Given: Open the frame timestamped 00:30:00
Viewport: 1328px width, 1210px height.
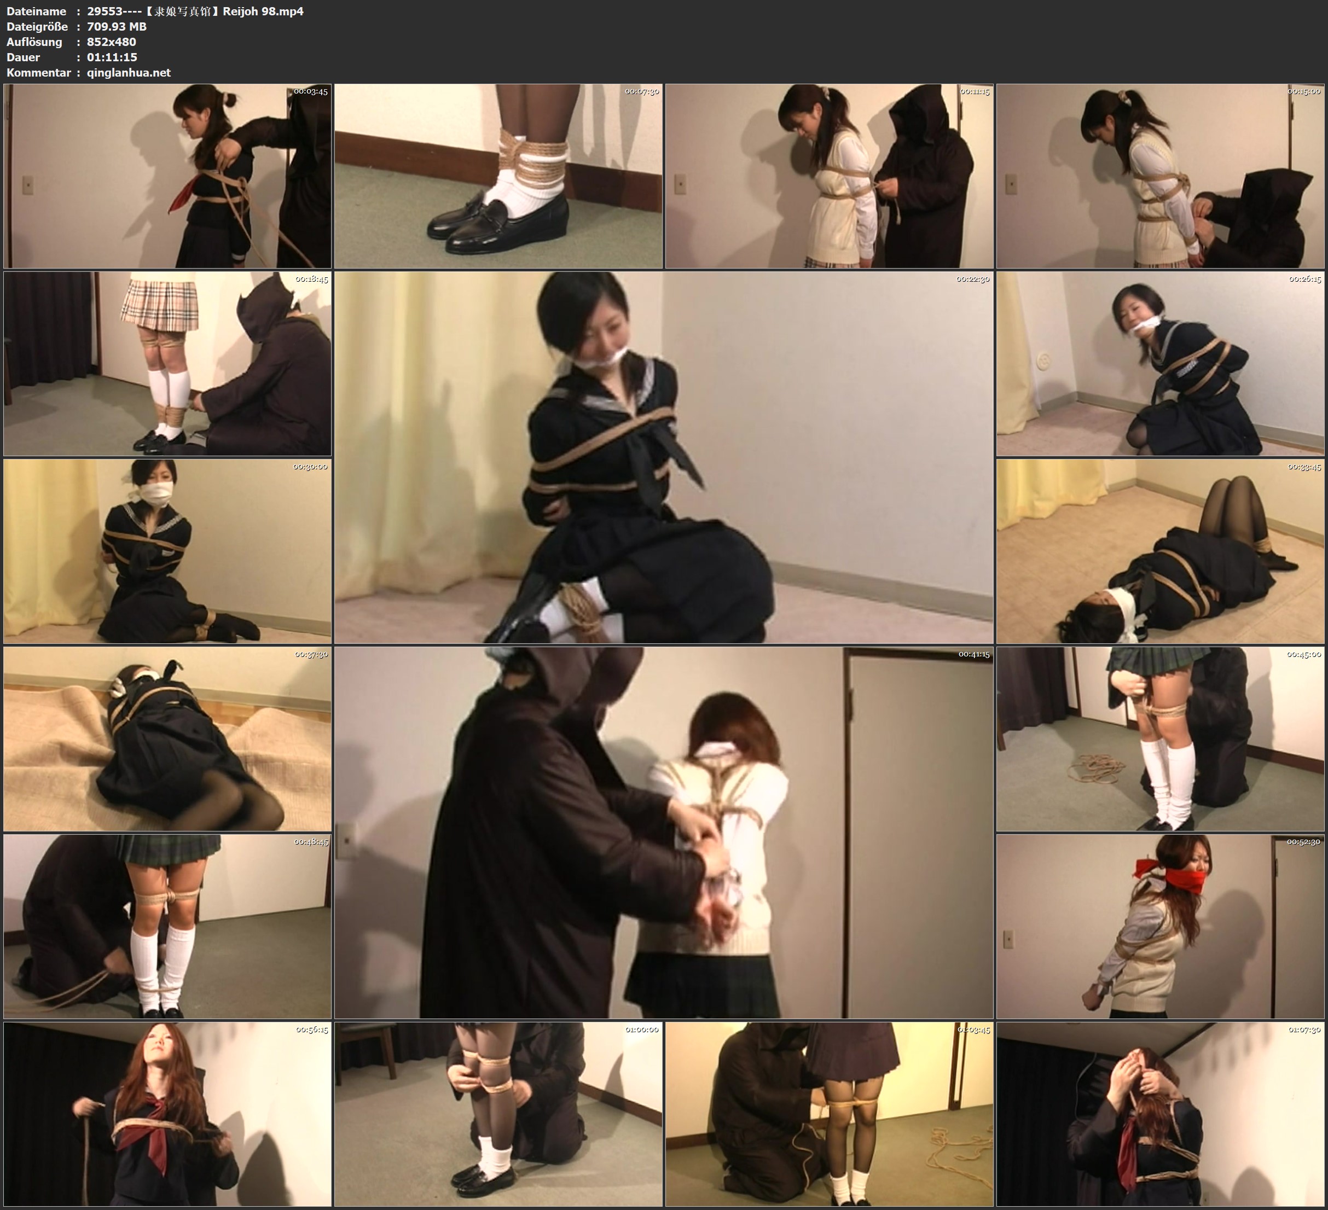Looking at the screenshot, I should pos(167,551).
